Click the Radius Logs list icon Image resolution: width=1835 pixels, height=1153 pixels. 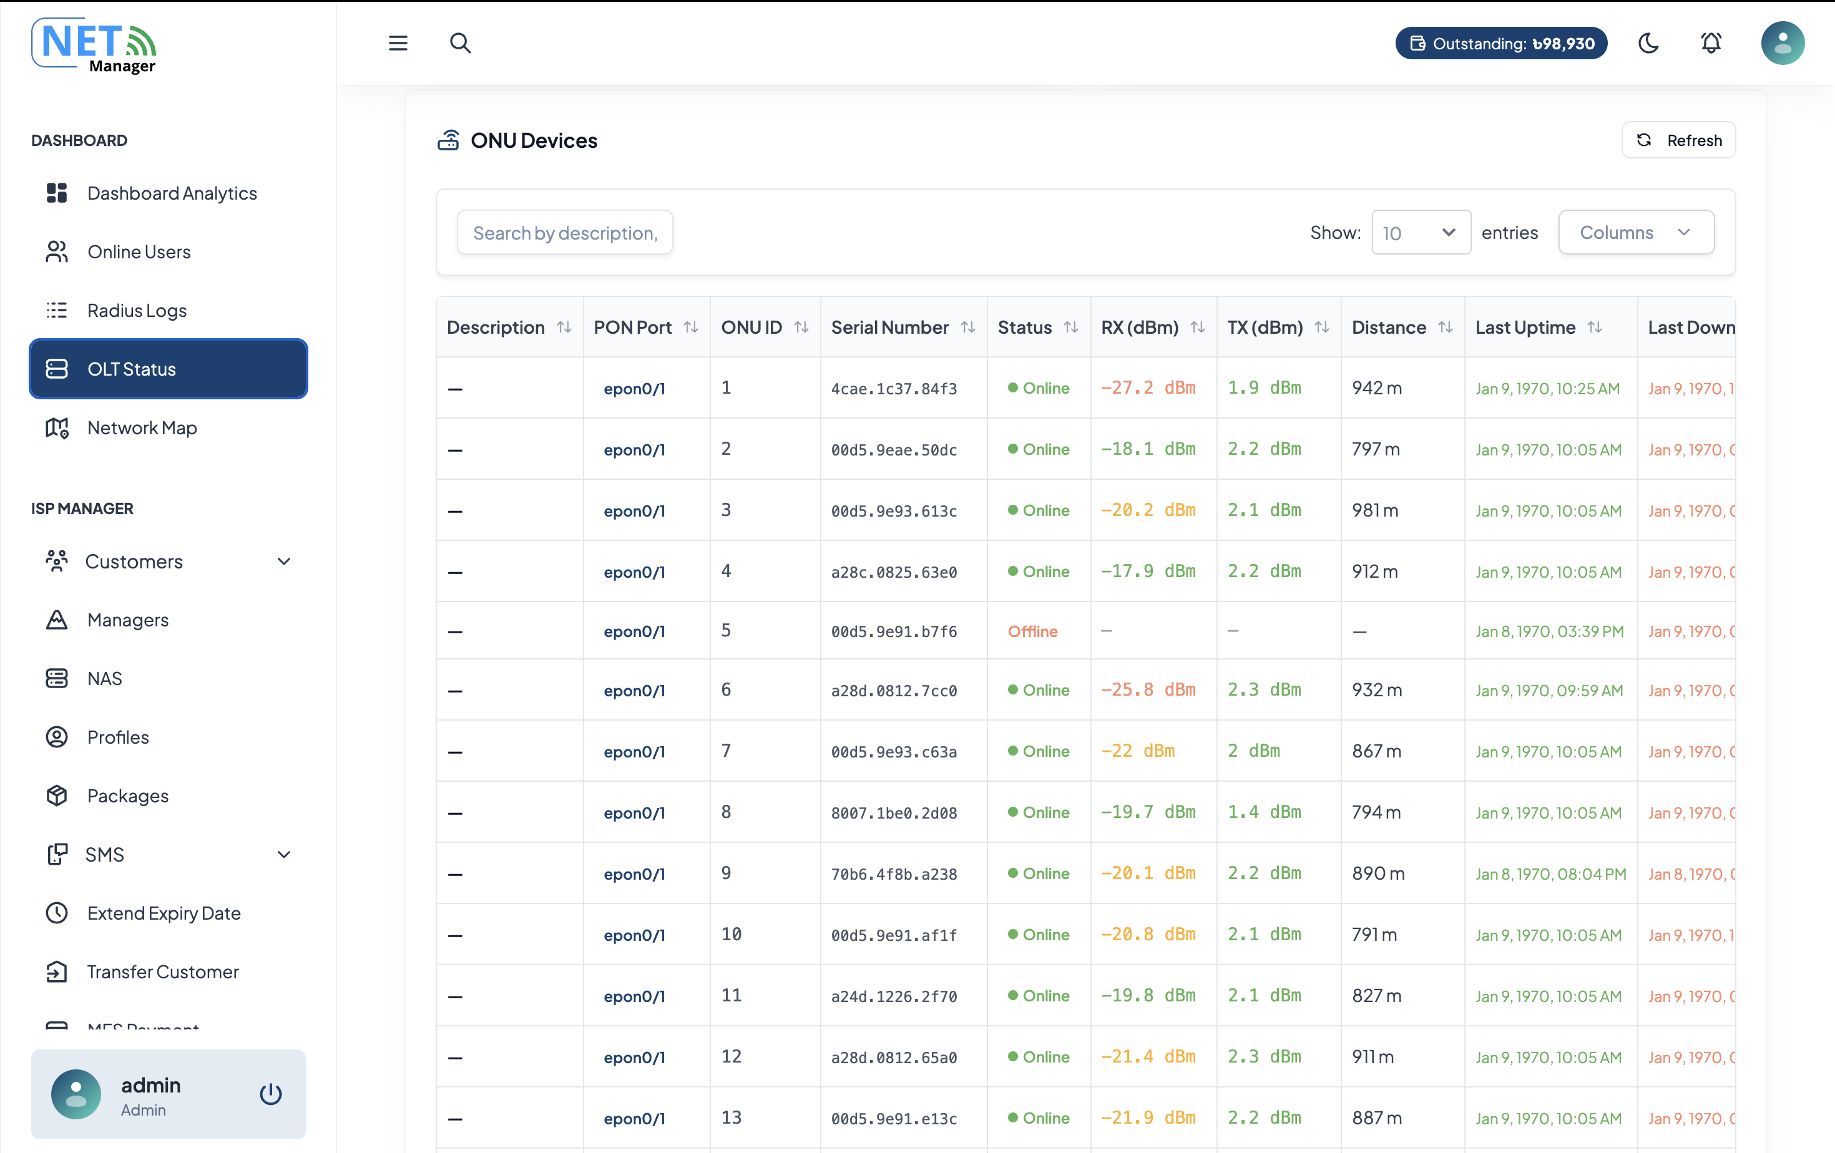pyautogui.click(x=56, y=311)
